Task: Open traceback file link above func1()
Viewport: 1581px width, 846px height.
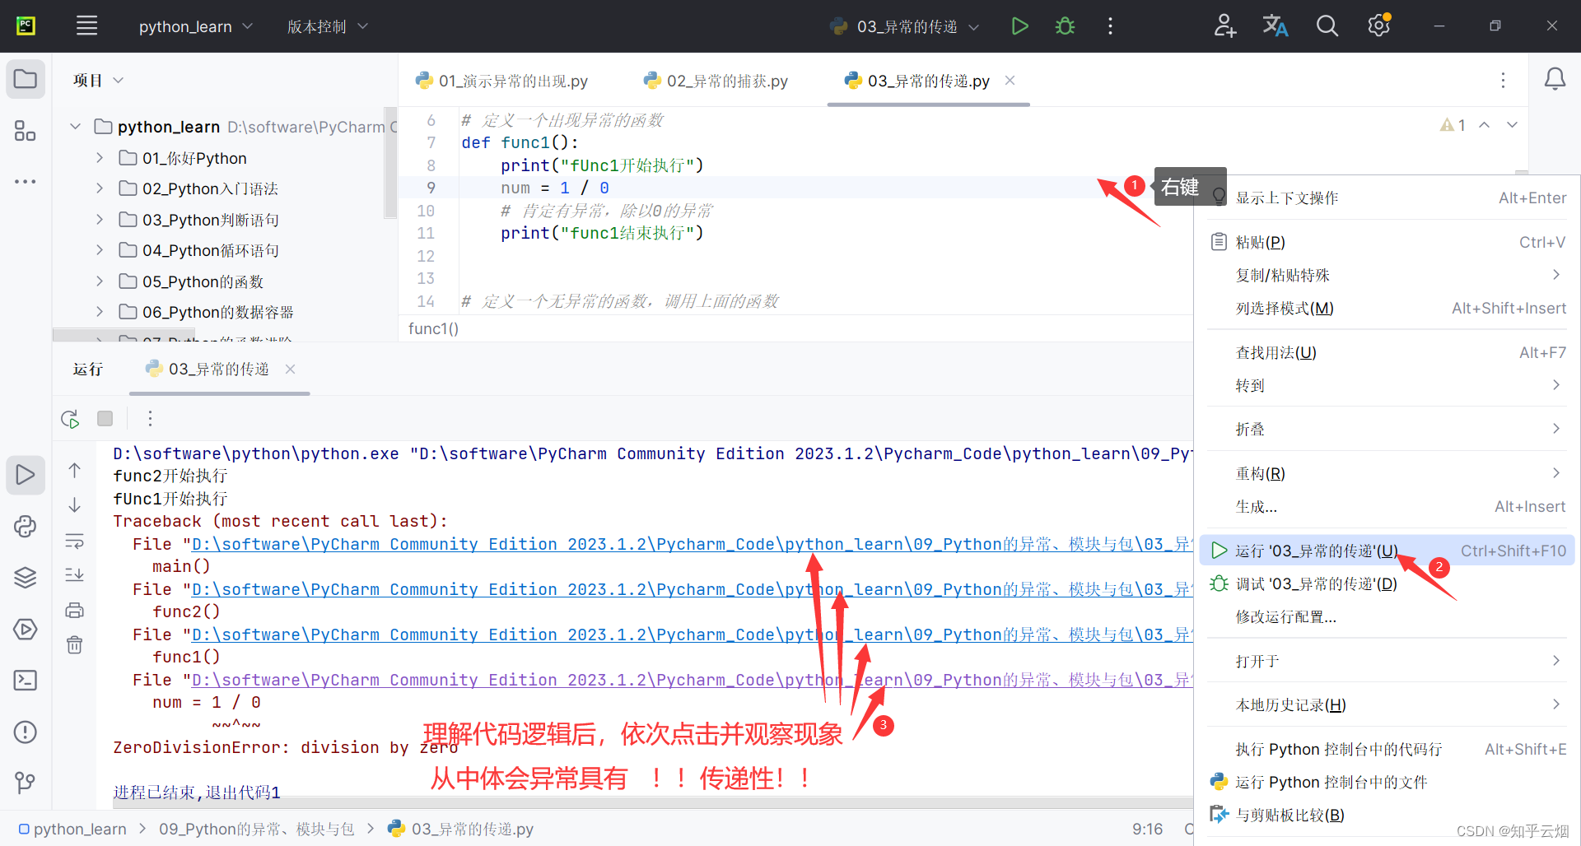Action: point(692,634)
